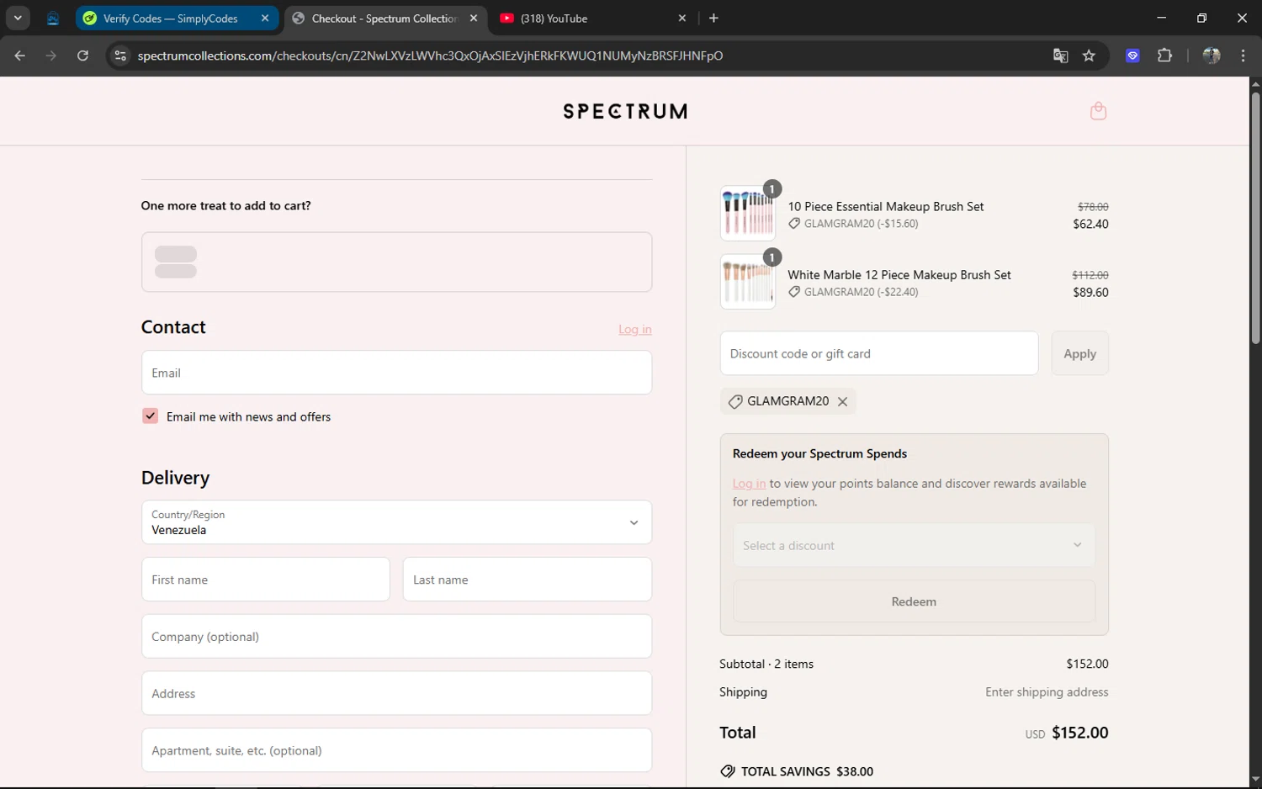Close the Checkout Spectrum tab

tap(474, 18)
